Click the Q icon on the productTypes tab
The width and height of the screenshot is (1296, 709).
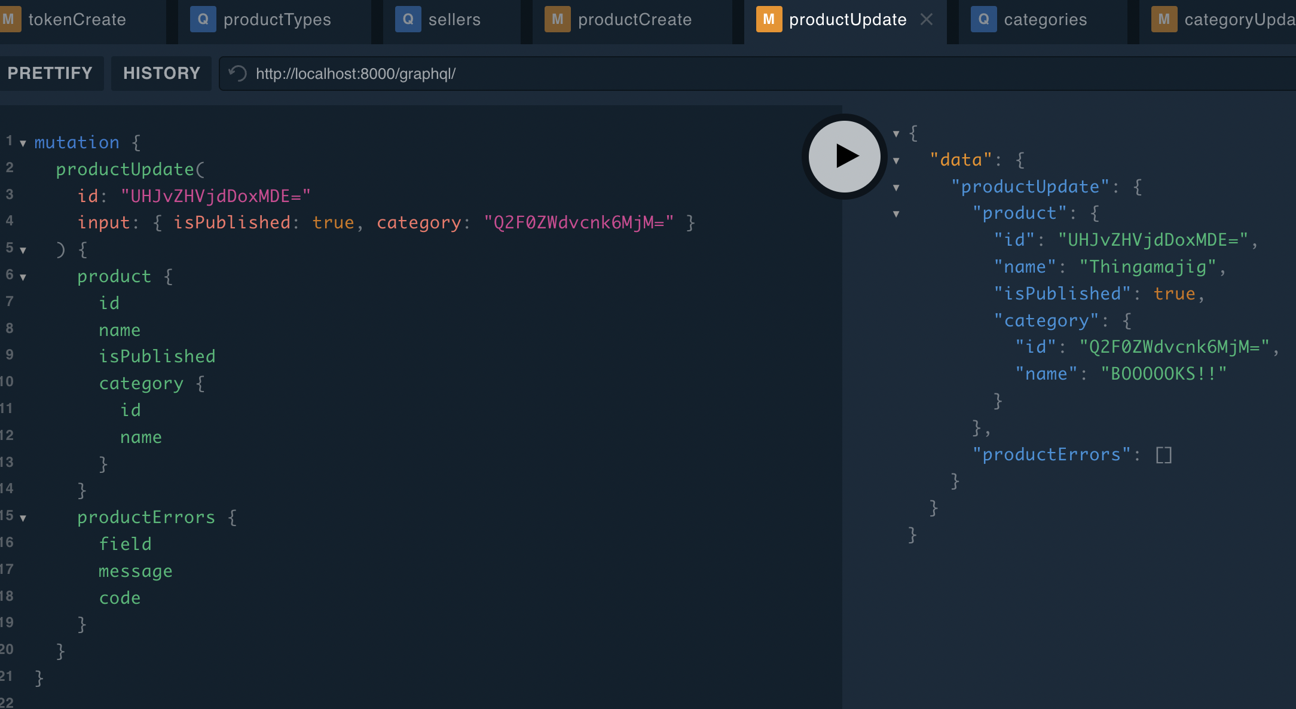point(203,20)
